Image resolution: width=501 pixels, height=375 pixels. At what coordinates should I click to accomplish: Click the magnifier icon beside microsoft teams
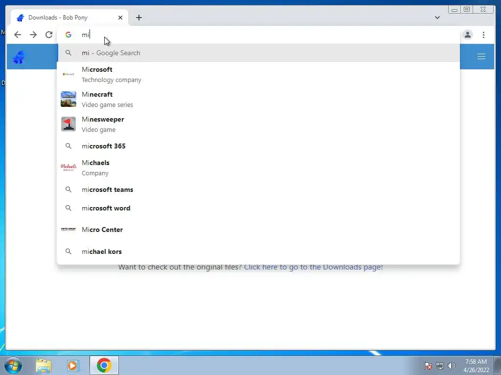68,189
